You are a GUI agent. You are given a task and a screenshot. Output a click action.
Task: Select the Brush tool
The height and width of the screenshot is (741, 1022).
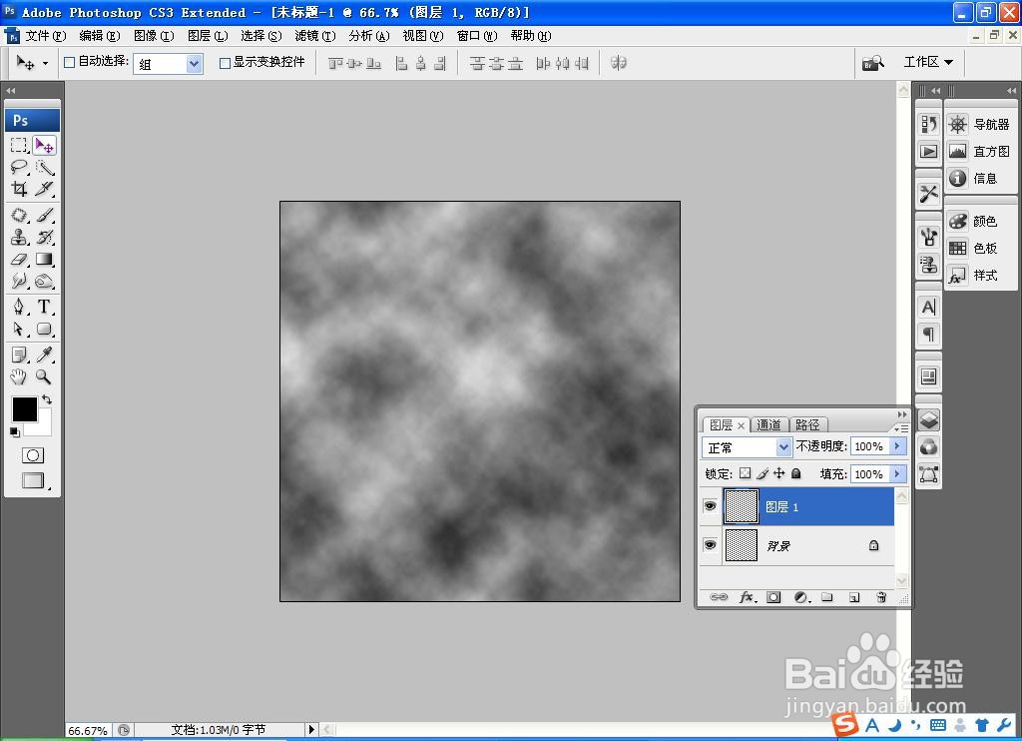click(x=44, y=215)
